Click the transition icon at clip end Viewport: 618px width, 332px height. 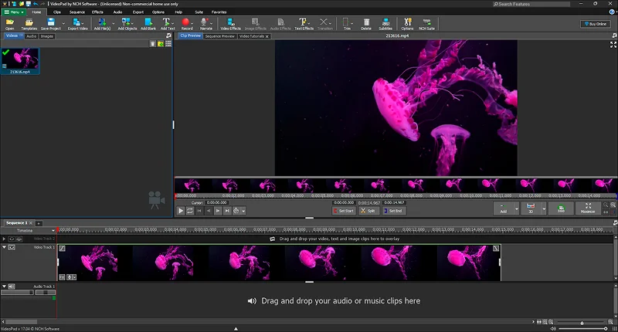pyautogui.click(x=496, y=248)
